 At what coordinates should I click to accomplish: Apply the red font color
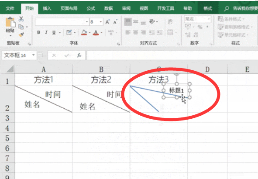[96, 33]
